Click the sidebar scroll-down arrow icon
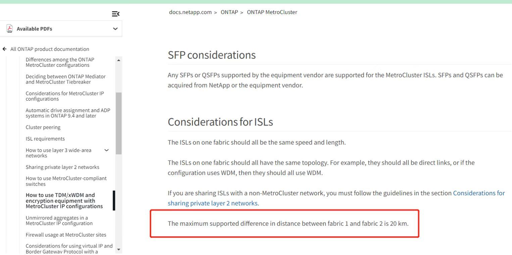512x255 pixels. [x=118, y=250]
